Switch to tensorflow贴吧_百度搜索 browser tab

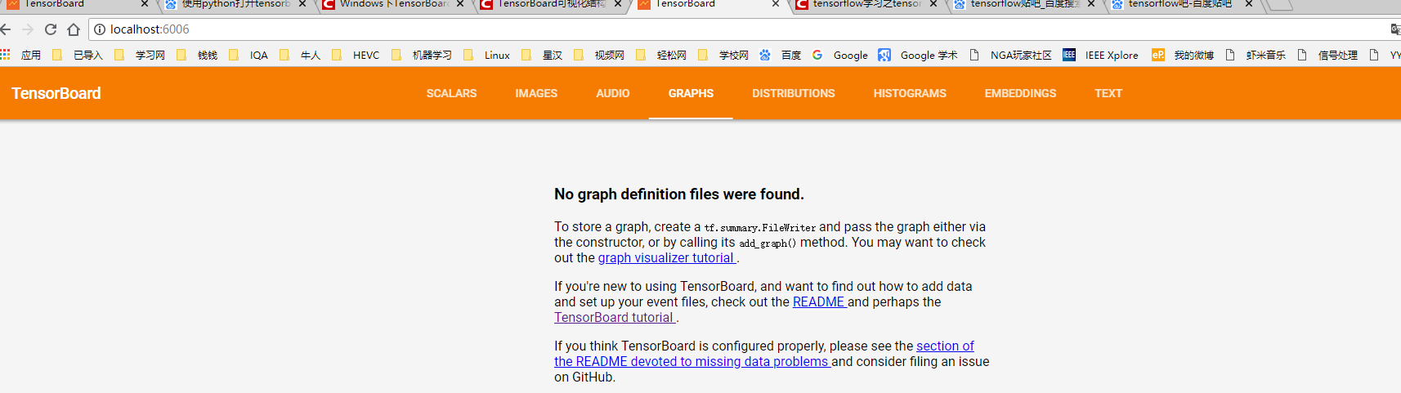pyautogui.click(x=1025, y=4)
